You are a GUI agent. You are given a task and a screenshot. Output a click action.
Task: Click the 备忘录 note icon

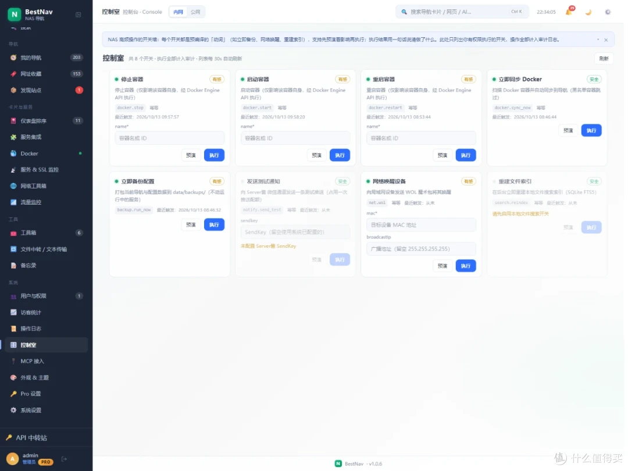(13, 266)
